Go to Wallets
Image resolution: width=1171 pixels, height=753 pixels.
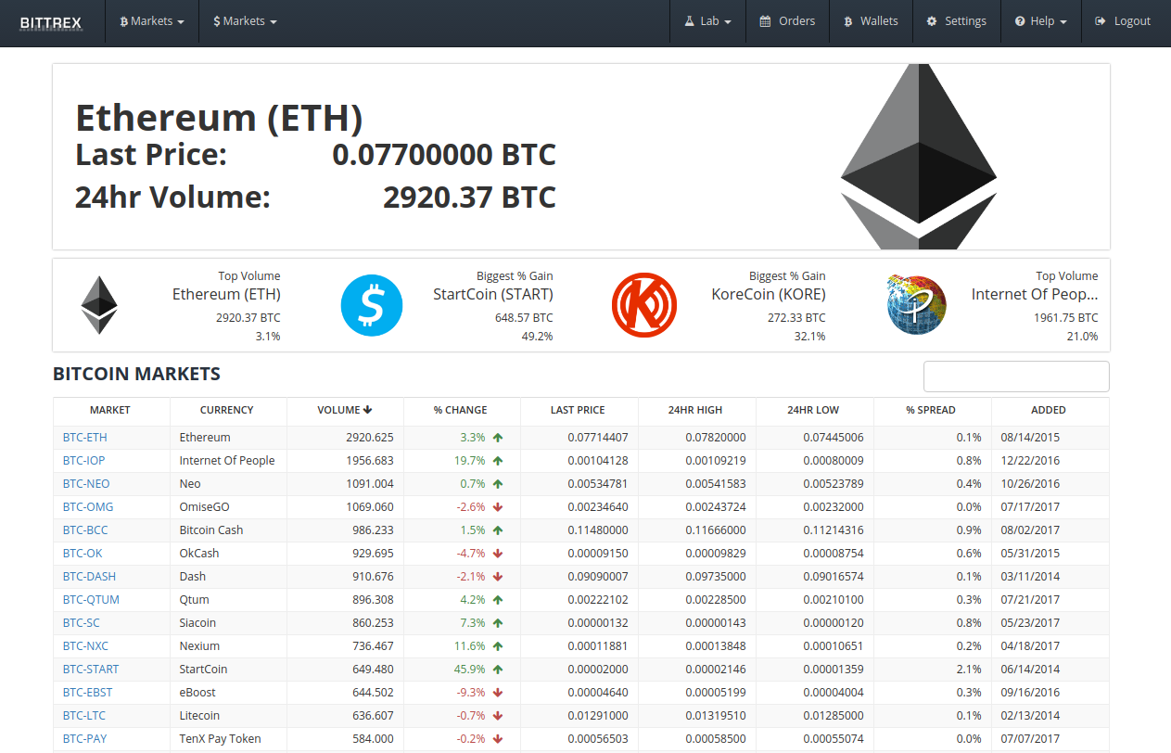[871, 21]
